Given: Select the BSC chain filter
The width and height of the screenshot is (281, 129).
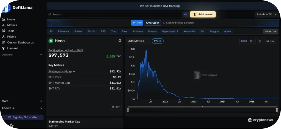Looking at the screenshot, I should point(103,31).
